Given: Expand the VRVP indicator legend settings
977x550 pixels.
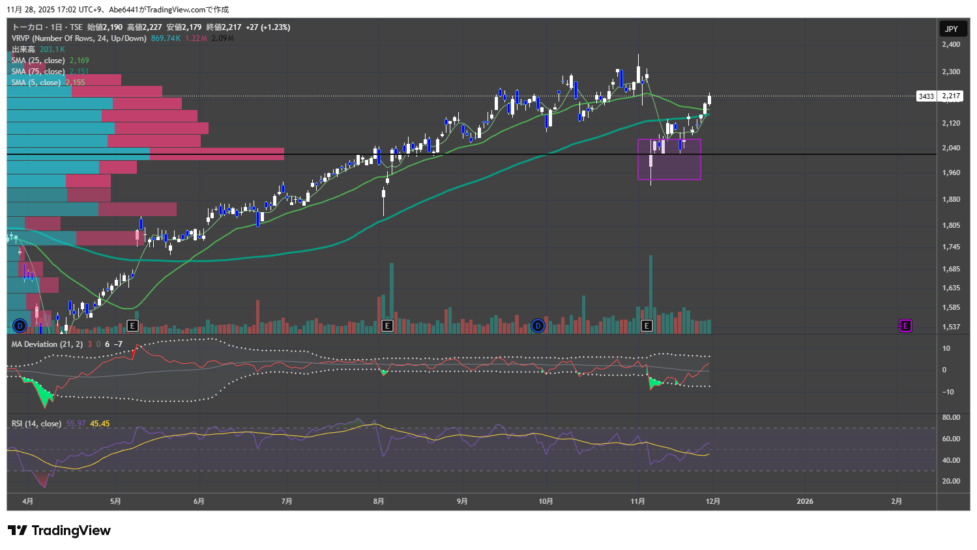Looking at the screenshot, I should coord(79,38).
